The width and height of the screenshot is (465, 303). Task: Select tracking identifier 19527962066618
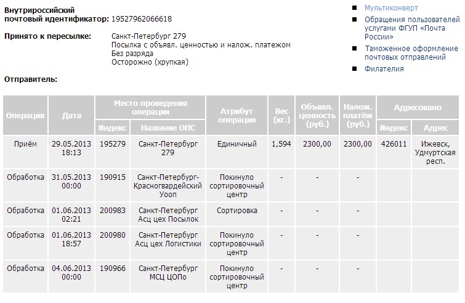[142, 19]
